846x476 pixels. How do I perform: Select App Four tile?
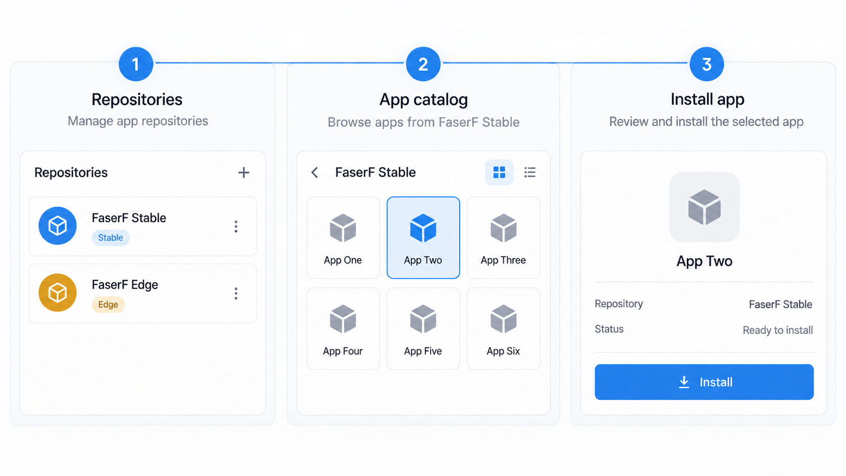click(343, 329)
